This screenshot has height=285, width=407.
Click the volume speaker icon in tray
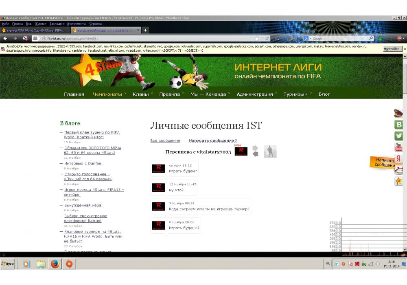tap(377, 264)
